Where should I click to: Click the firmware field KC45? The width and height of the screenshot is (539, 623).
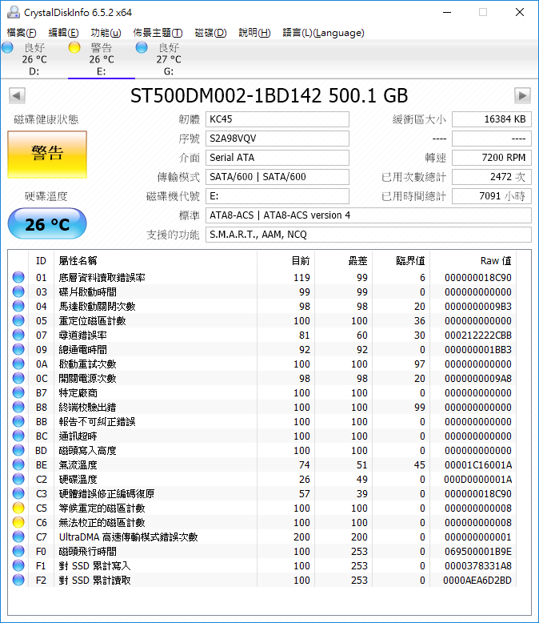[x=277, y=119]
